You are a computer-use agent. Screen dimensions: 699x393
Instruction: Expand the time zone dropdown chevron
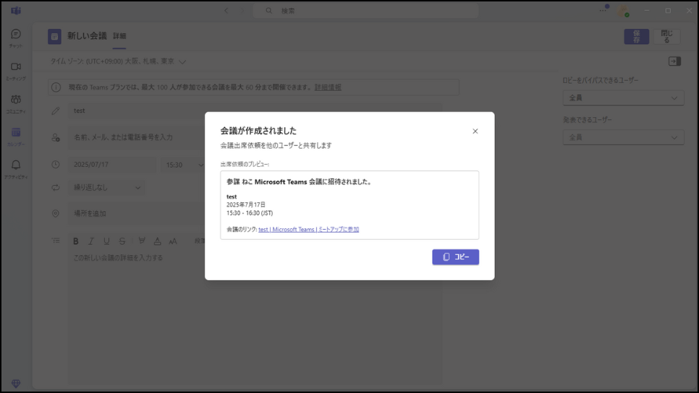(x=182, y=62)
